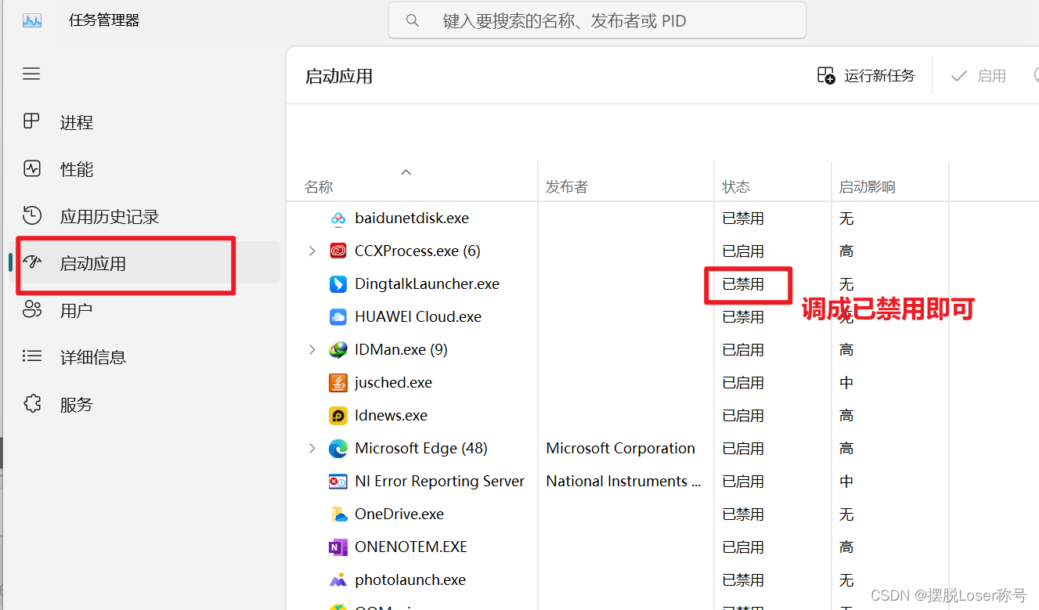1039x610 pixels.
Task: Expand the CCXProcess.exe (6) group
Action: 312,251
